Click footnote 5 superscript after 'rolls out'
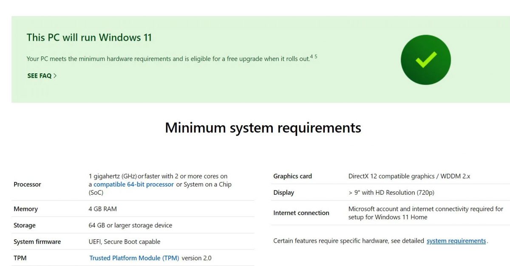This screenshot has height=266, width=510. (x=316, y=56)
